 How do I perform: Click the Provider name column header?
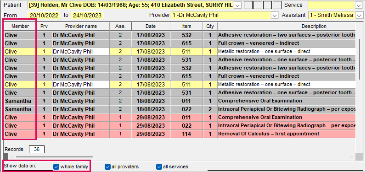[81, 26]
